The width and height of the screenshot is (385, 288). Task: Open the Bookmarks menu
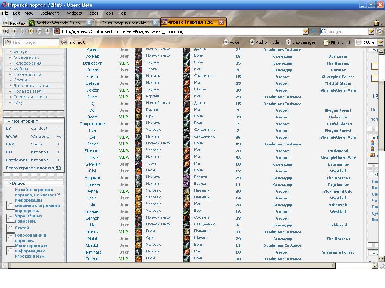(x=50, y=13)
